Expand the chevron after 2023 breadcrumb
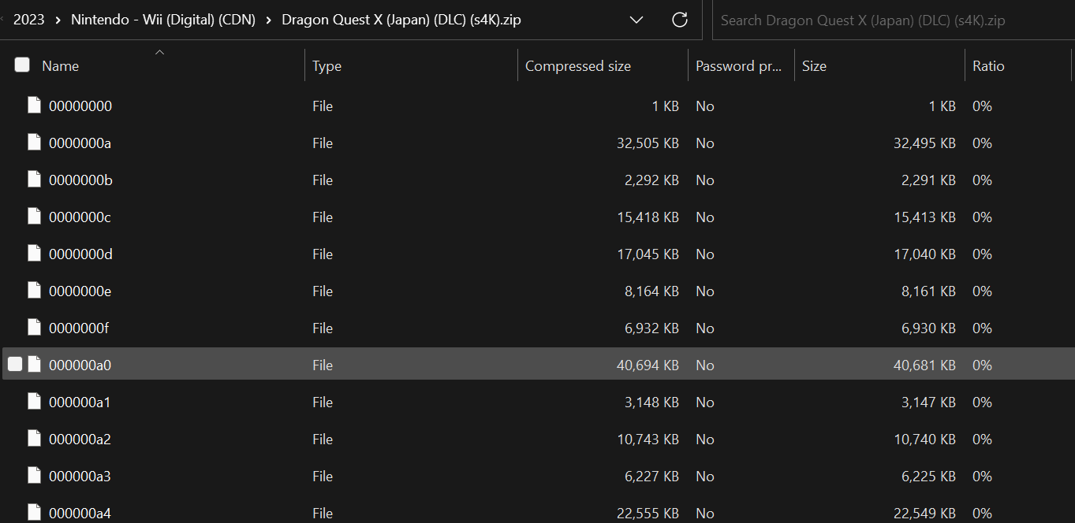 pyautogui.click(x=58, y=20)
